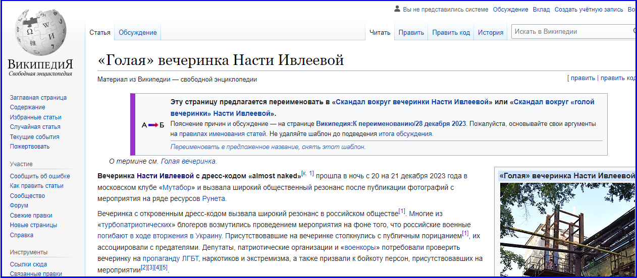Image resolution: width=637 pixels, height=278 pixels.
Task: Open the Править код tab
Action: click(x=451, y=32)
